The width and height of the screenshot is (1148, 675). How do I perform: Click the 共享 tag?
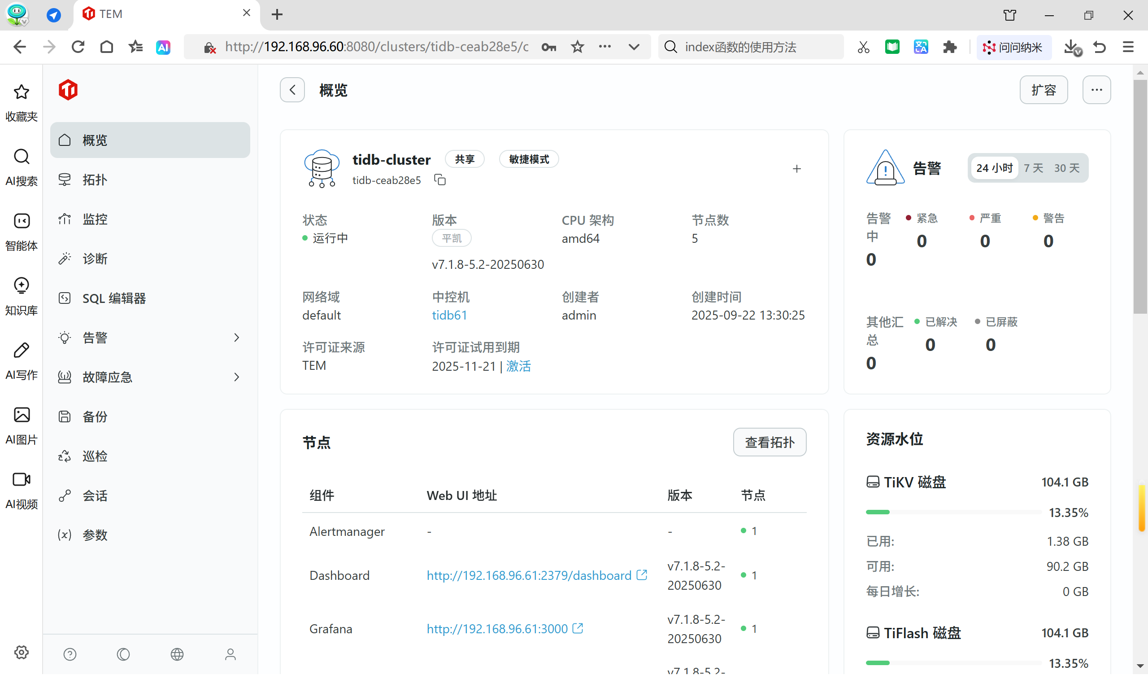[465, 159]
